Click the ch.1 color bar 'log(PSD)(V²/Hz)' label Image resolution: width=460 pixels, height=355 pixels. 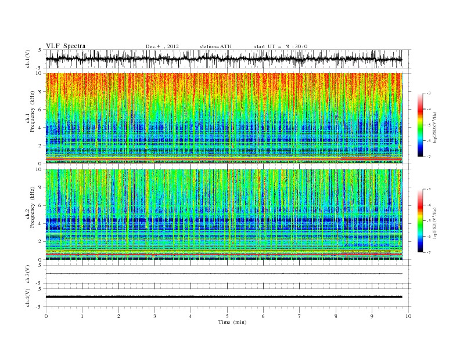434,126
